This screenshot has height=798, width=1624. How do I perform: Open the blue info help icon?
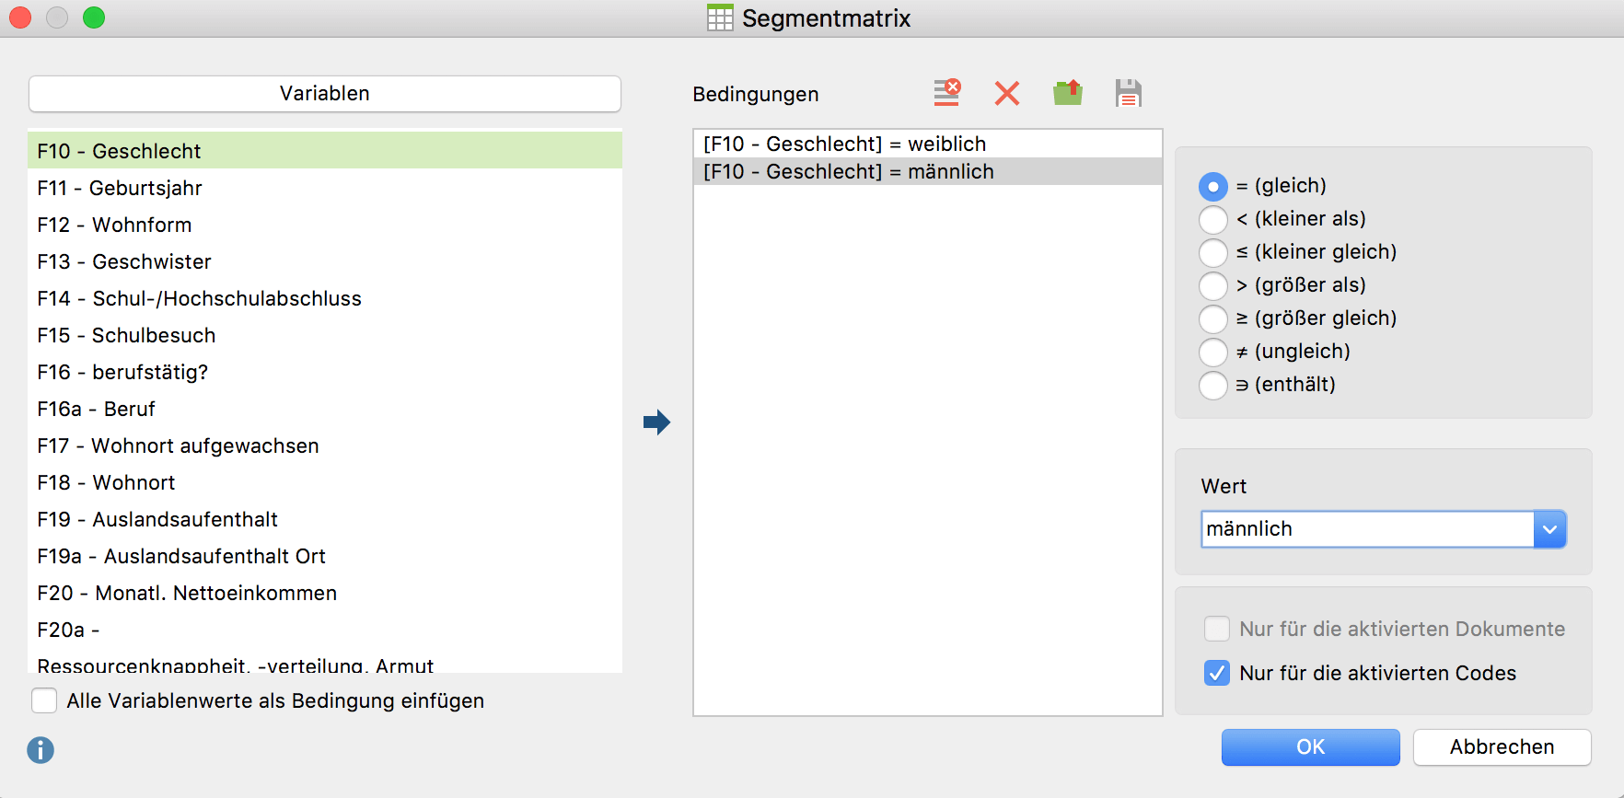click(41, 750)
